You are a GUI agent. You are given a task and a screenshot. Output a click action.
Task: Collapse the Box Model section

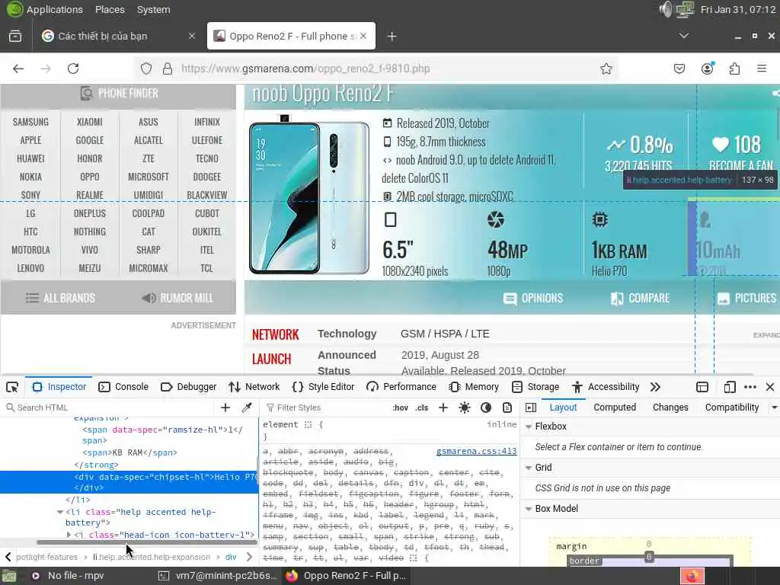[529, 508]
